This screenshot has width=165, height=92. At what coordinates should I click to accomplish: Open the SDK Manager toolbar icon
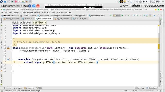(150, 16)
